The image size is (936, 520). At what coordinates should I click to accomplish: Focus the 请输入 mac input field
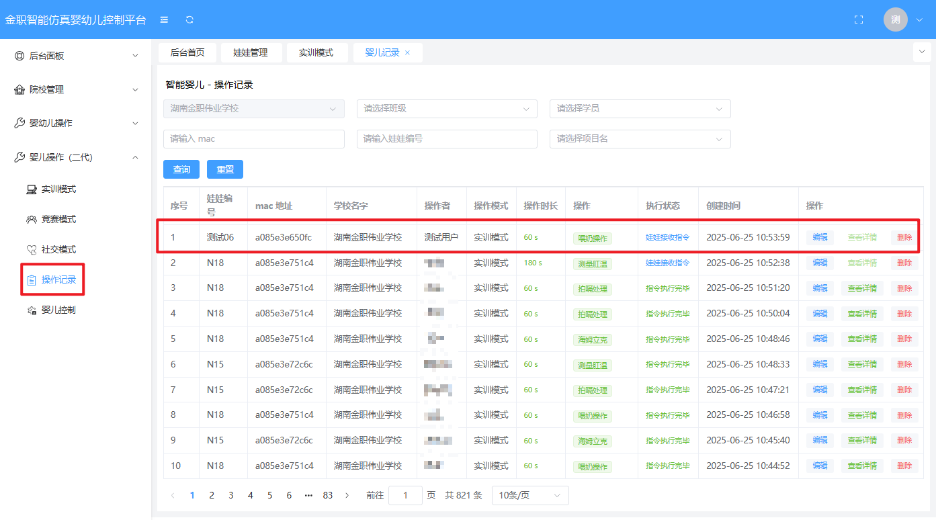[254, 138]
